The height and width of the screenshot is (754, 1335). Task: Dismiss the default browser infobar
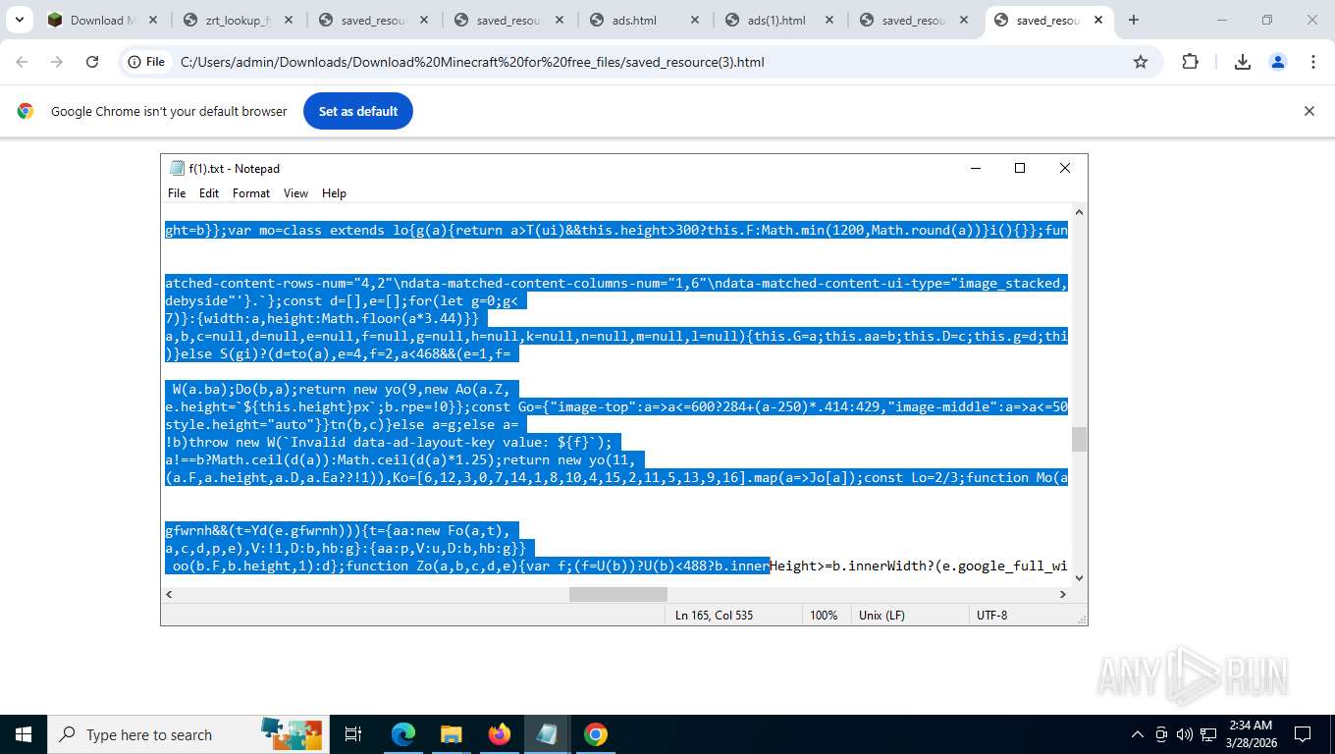coord(1308,111)
